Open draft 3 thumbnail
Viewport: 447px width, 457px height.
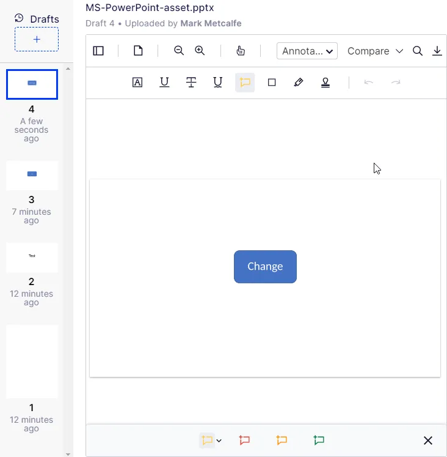(32, 176)
